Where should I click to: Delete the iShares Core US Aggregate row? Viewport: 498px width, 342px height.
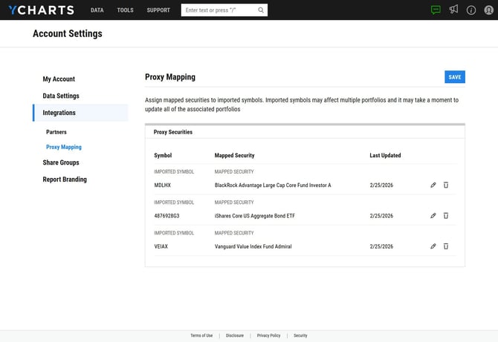tap(446, 216)
